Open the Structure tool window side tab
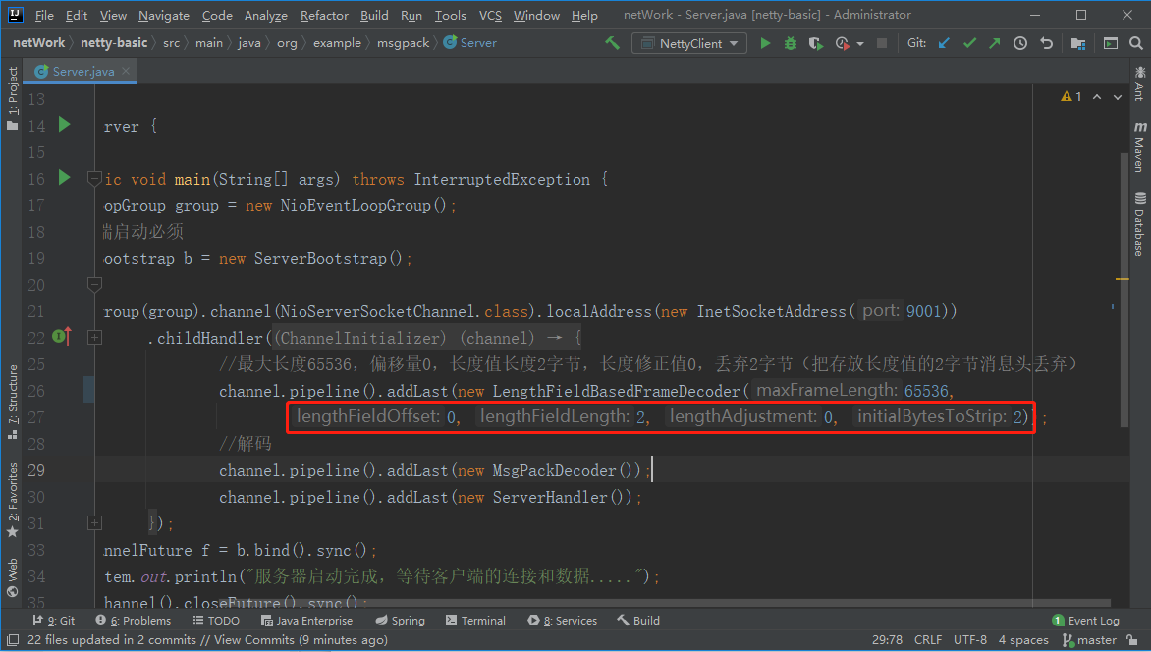 [13, 403]
